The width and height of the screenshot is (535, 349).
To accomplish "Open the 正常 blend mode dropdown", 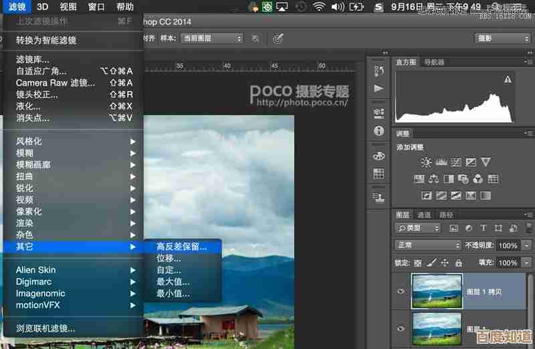I will tap(417, 245).
